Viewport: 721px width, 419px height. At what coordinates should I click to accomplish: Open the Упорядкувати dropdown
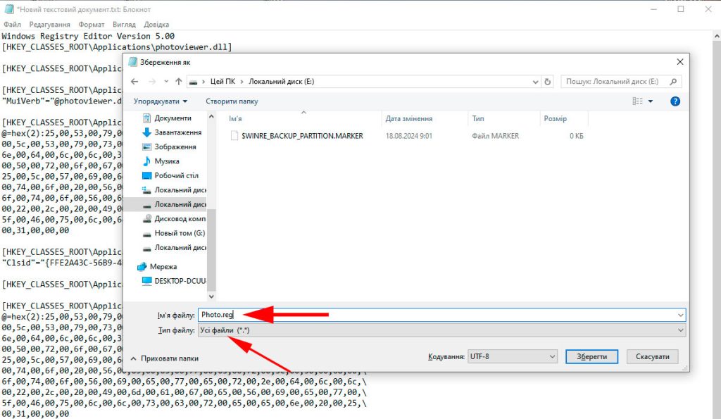coord(156,101)
